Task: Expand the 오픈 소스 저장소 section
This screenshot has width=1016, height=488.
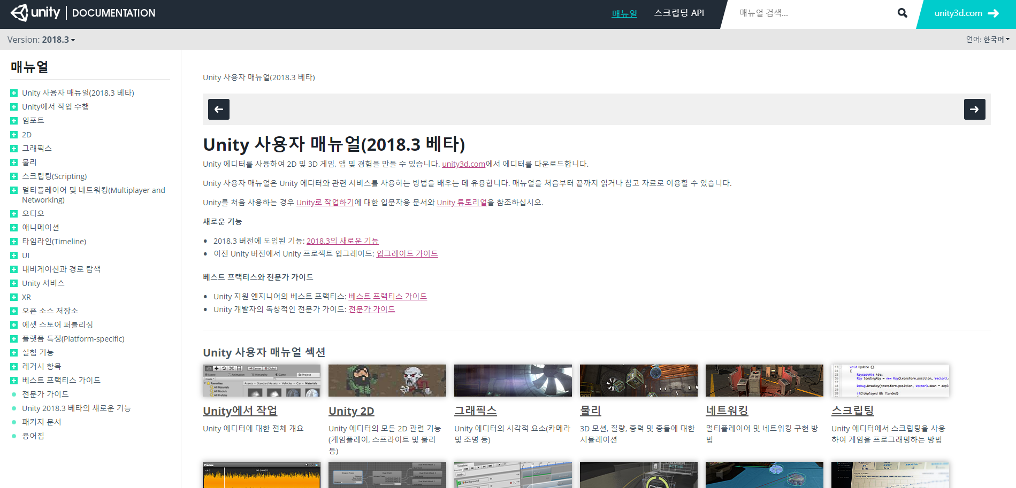Action: click(14, 311)
